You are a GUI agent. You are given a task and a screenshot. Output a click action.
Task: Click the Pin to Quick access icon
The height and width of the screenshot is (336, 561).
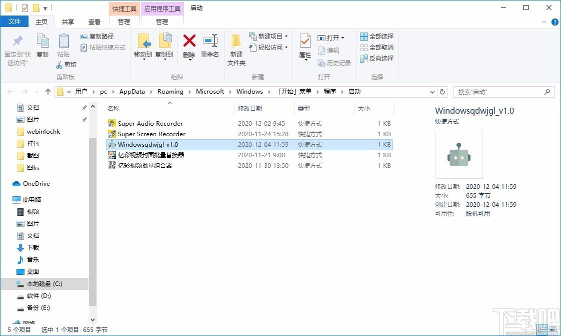click(17, 41)
